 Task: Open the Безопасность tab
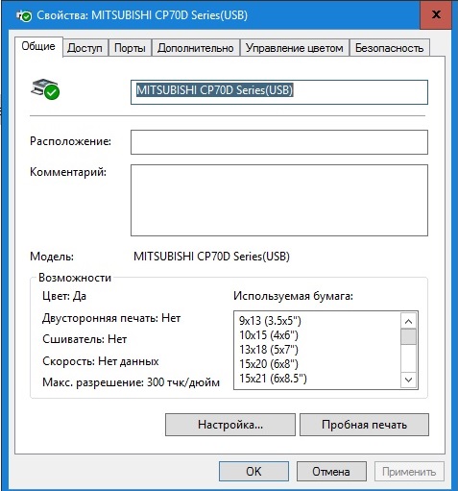(389, 48)
